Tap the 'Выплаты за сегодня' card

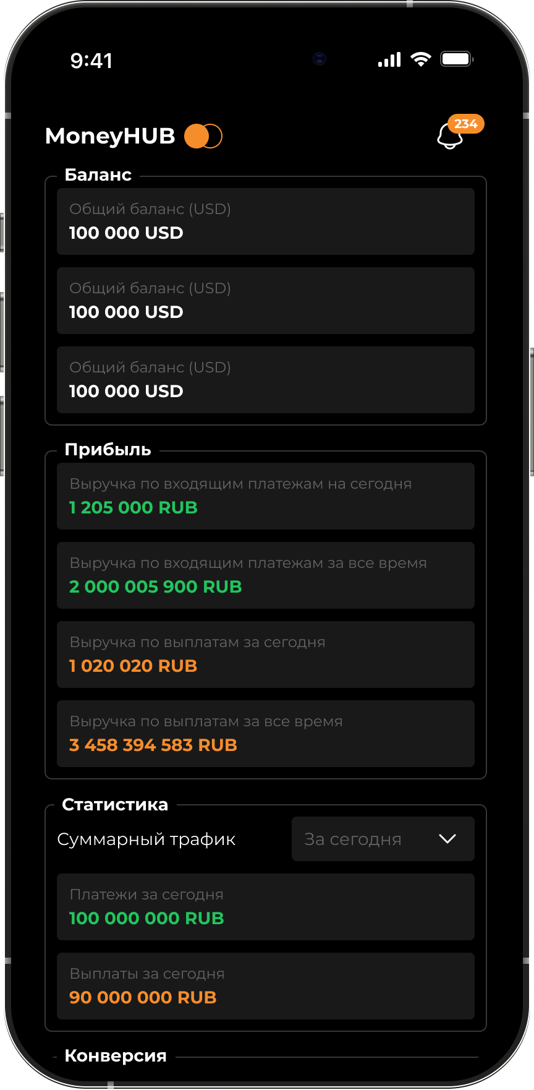tap(265, 986)
